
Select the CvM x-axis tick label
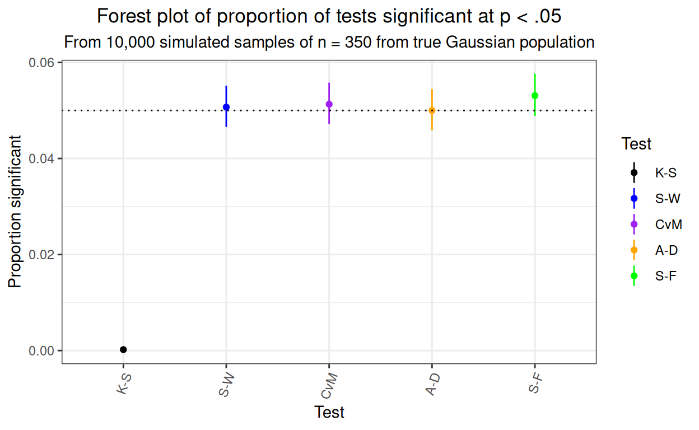(328, 385)
